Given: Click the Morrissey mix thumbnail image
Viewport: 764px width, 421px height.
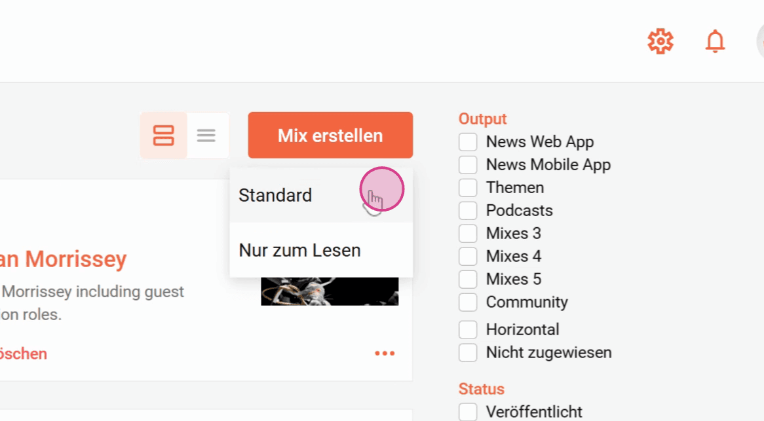Looking at the screenshot, I should [330, 291].
